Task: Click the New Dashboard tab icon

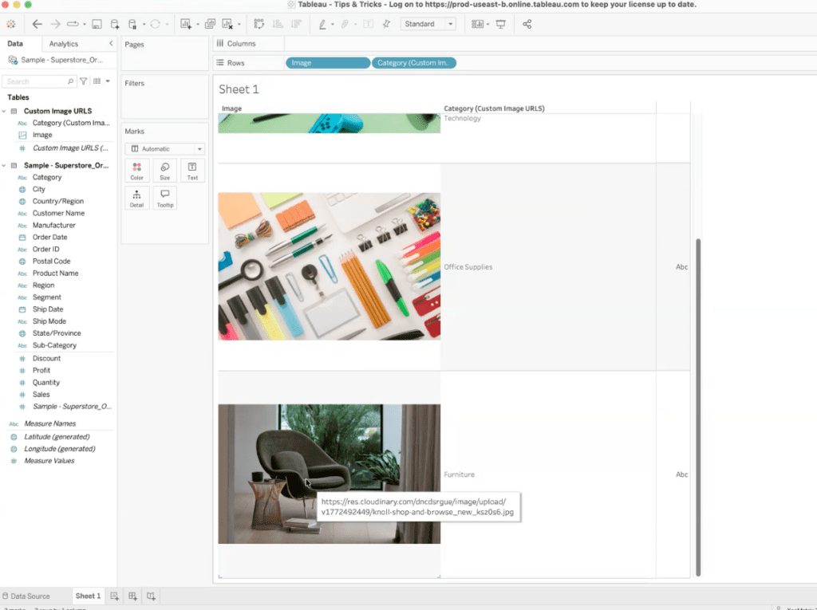Action: pos(133,596)
